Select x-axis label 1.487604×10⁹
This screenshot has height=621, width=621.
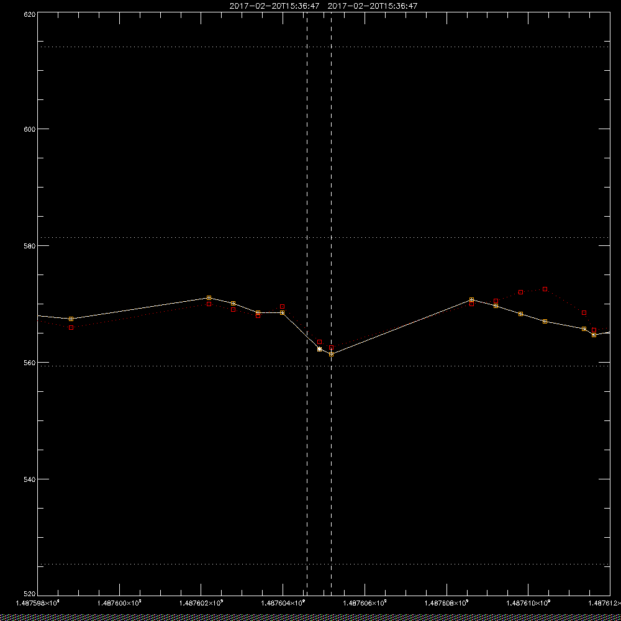coord(283,603)
